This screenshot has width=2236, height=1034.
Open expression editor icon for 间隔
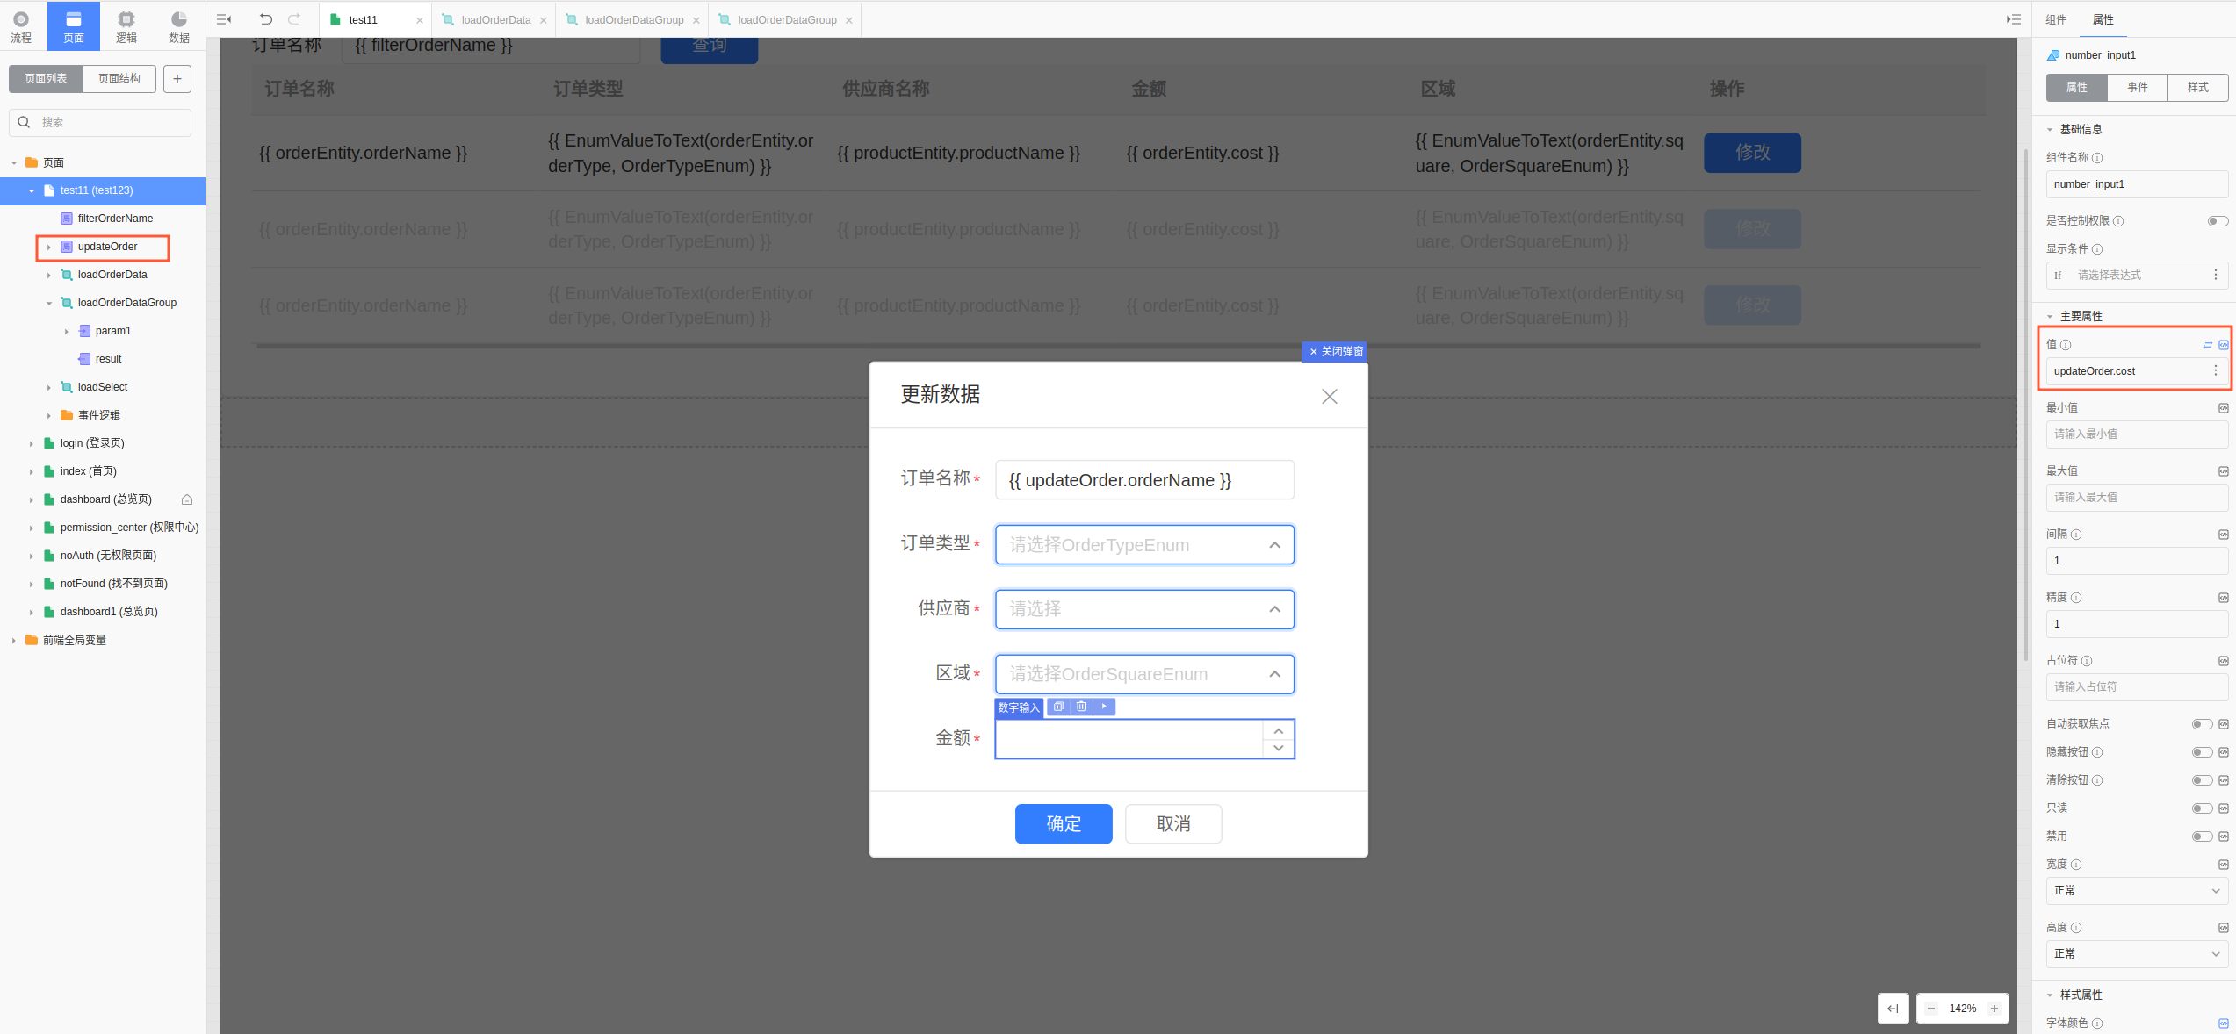[2224, 535]
